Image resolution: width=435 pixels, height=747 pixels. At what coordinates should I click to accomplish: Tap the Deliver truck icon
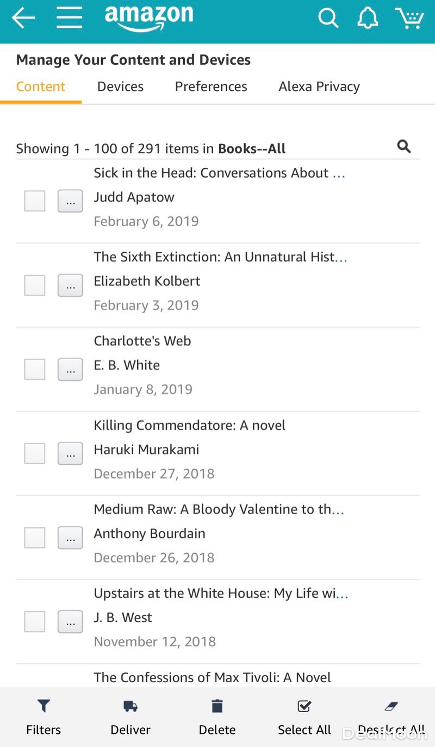130,707
